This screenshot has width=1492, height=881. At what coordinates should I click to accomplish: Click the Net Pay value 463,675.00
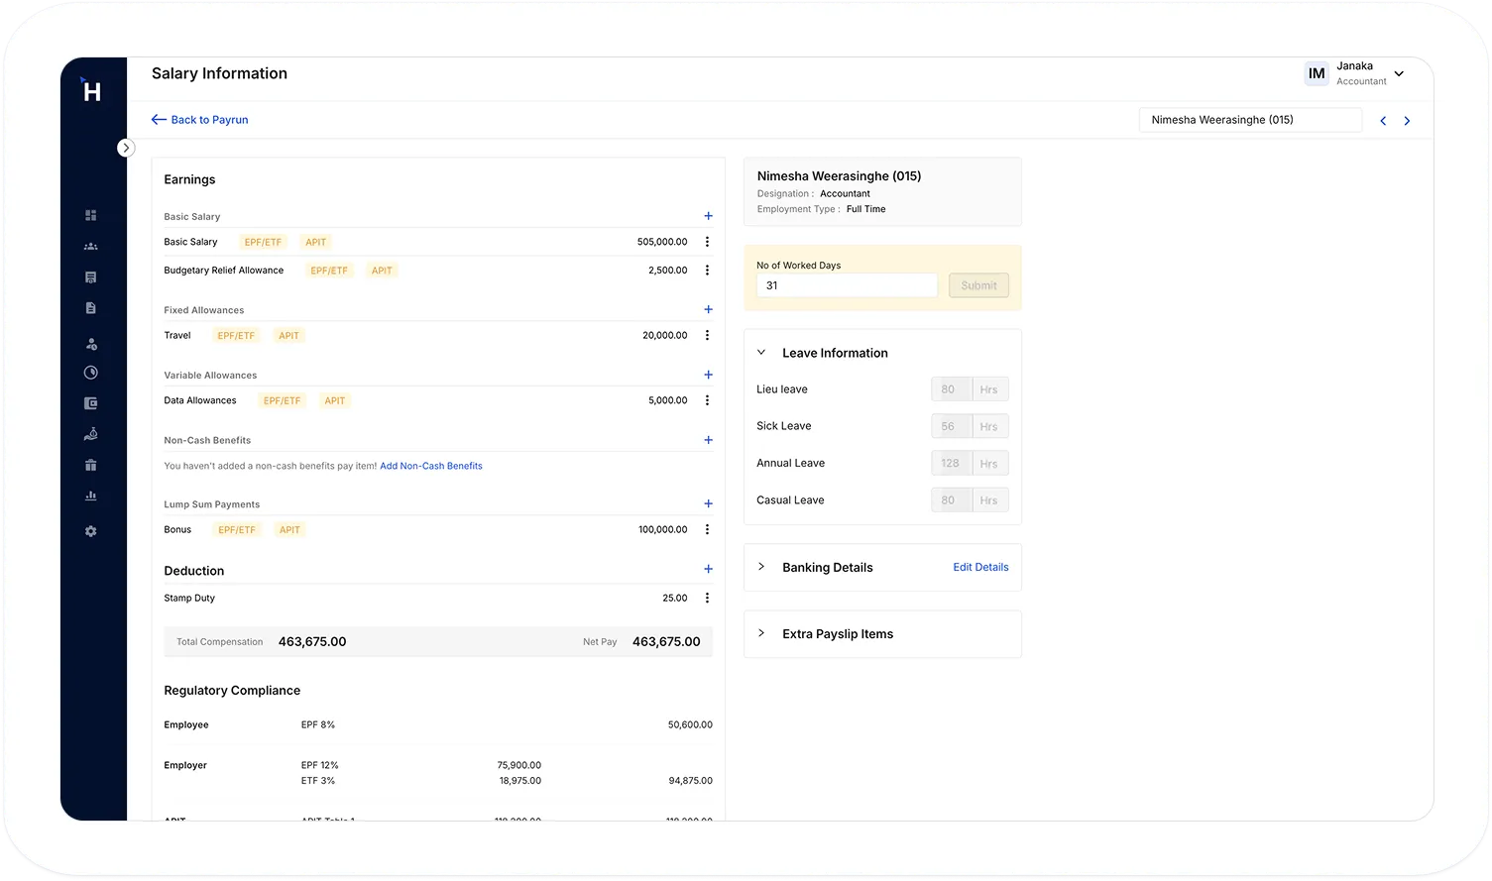click(x=666, y=642)
